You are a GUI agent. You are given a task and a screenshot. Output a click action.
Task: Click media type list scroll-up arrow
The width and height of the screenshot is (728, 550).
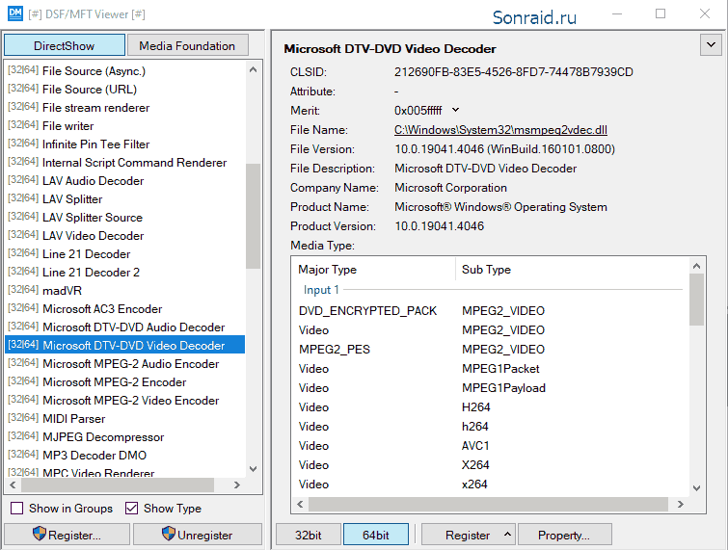(x=696, y=266)
